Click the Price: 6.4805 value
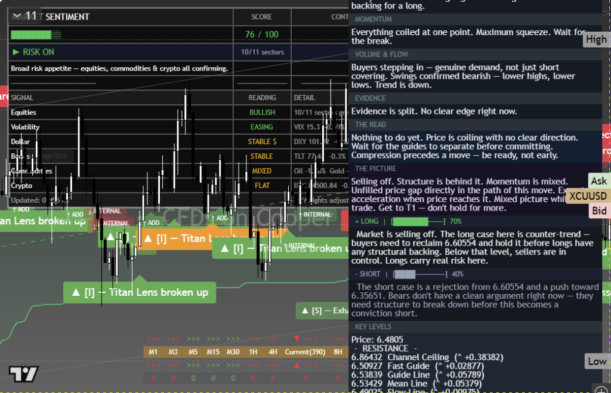The height and width of the screenshot is (393, 611). [x=377, y=340]
